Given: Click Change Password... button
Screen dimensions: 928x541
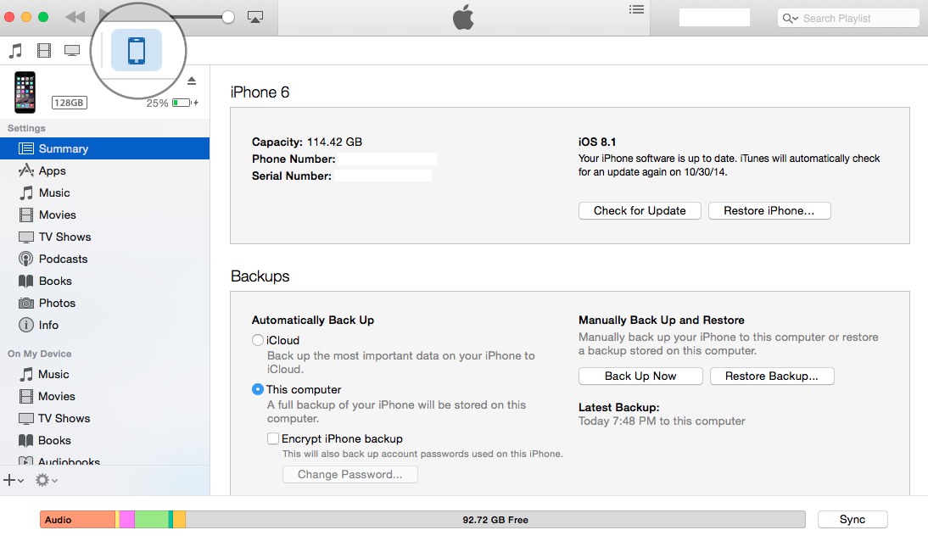Looking at the screenshot, I should coord(349,474).
